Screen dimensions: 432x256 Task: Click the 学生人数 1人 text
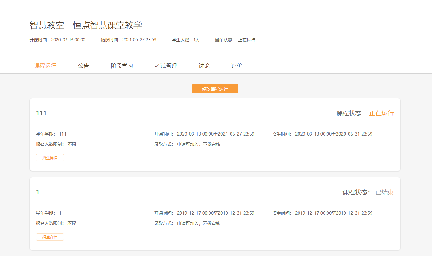click(x=186, y=40)
